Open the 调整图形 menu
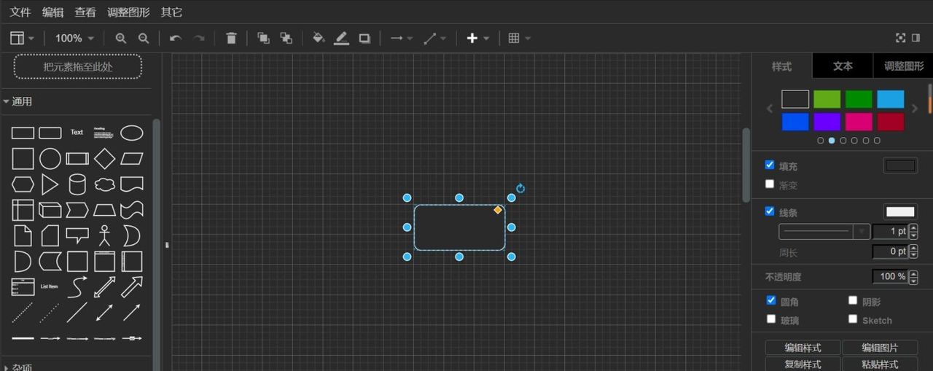Image resolution: width=933 pixels, height=371 pixels. tap(128, 12)
